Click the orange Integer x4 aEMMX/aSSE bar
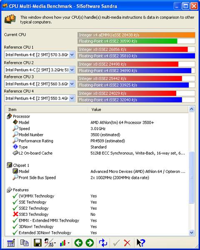 click(136, 35)
